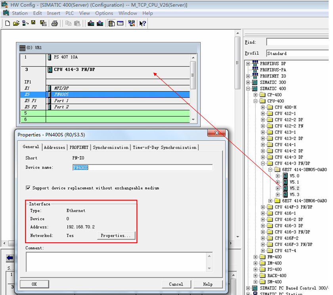Toggle the hardware Catalog view icon
This screenshot has height=295, width=333.
coord(111,23)
